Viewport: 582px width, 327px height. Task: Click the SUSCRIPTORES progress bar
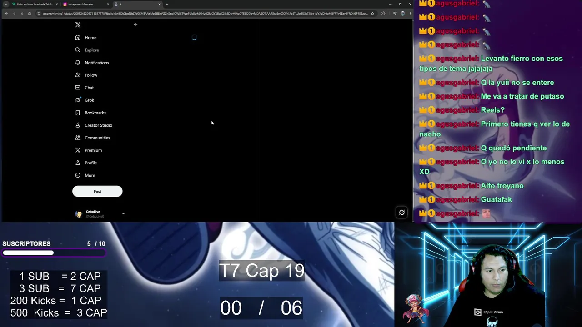(54, 253)
